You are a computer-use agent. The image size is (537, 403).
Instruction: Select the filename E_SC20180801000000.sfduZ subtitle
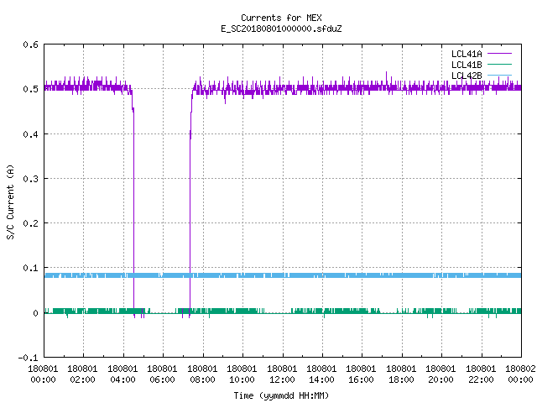click(x=281, y=29)
